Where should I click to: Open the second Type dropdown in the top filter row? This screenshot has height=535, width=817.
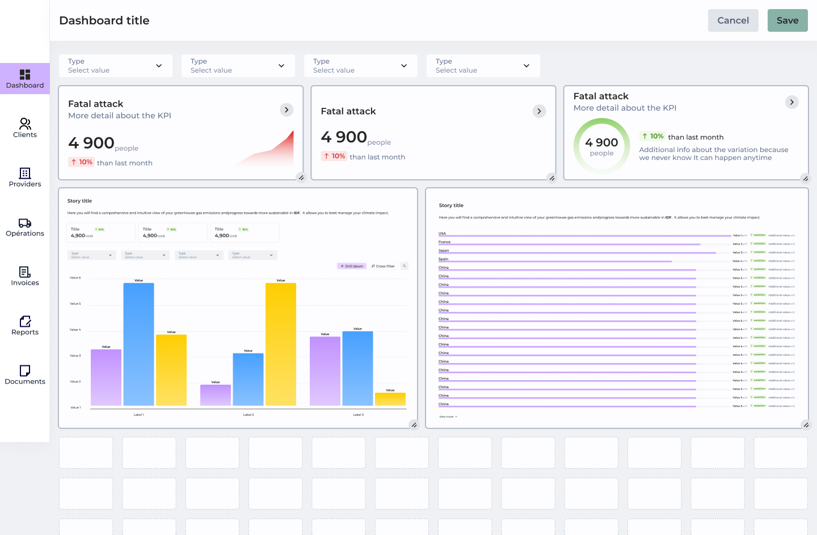tap(238, 66)
